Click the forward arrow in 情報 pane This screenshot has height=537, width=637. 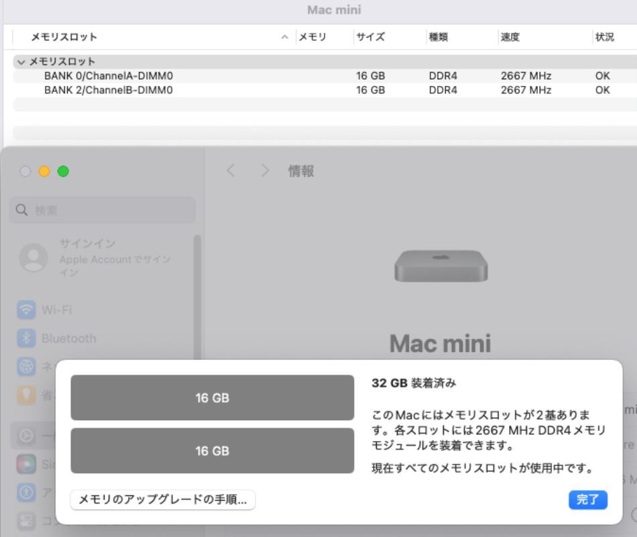pos(265,170)
